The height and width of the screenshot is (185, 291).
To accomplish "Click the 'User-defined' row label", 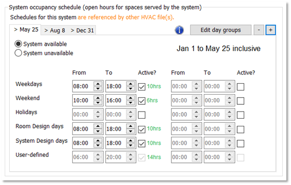I will pos(32,155).
